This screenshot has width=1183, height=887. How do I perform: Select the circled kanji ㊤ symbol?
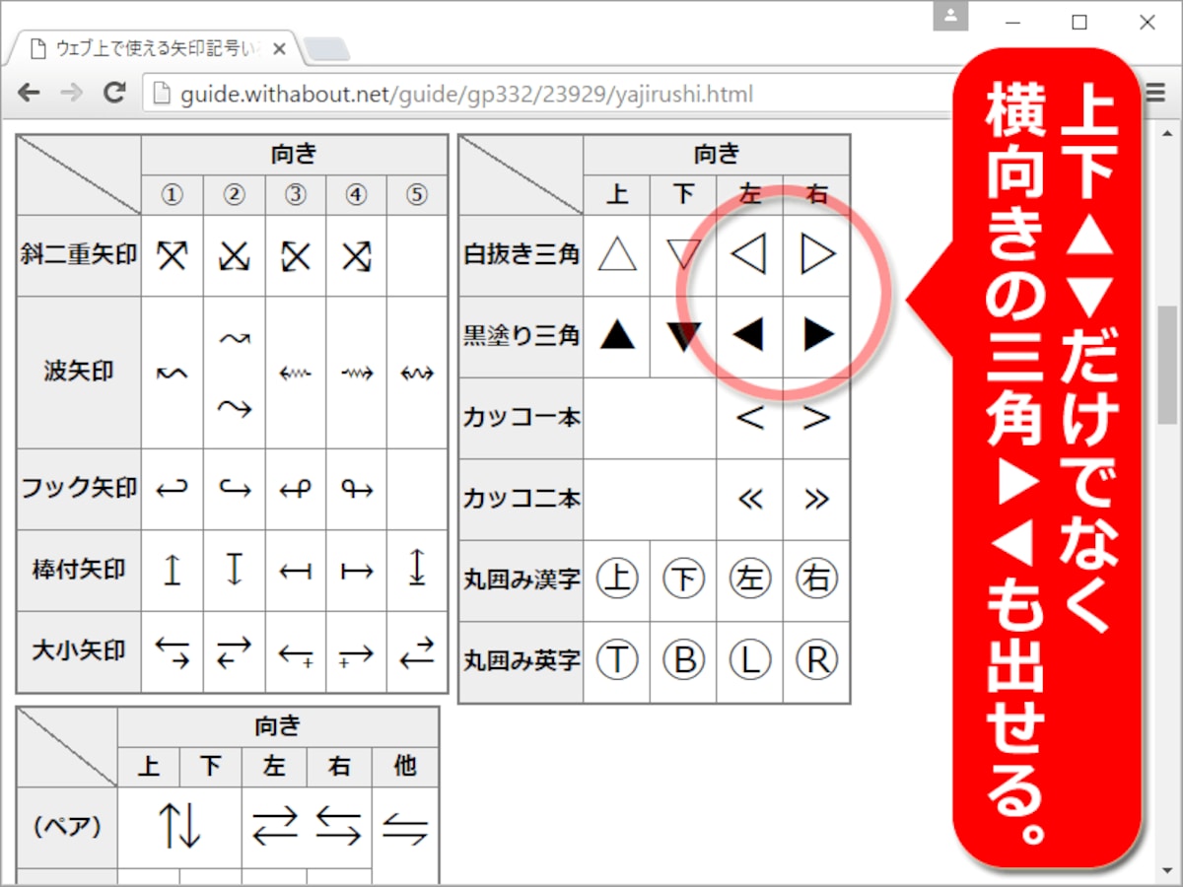point(617,579)
